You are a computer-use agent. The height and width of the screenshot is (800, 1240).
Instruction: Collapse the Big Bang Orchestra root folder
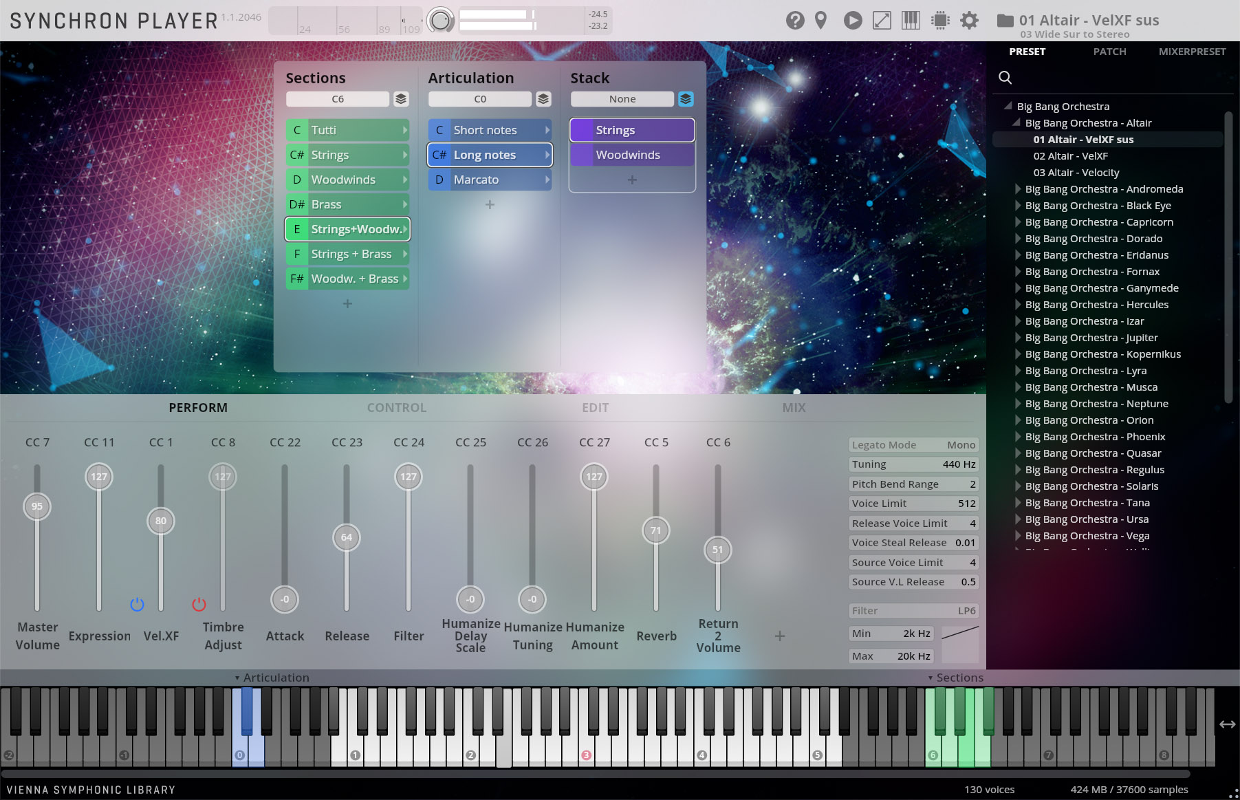coord(1008,106)
